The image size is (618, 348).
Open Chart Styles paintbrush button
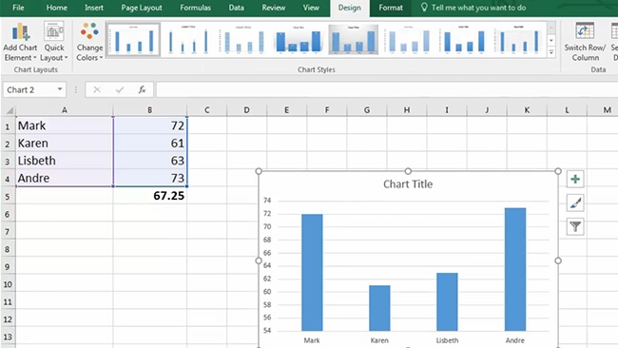click(x=575, y=203)
